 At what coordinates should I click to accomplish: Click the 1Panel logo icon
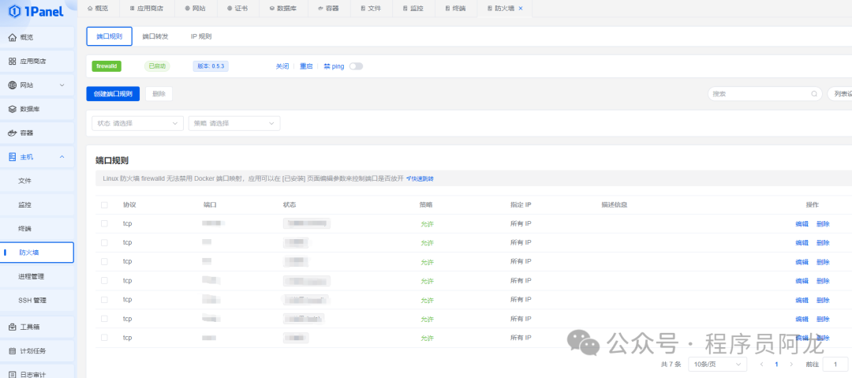click(x=14, y=13)
